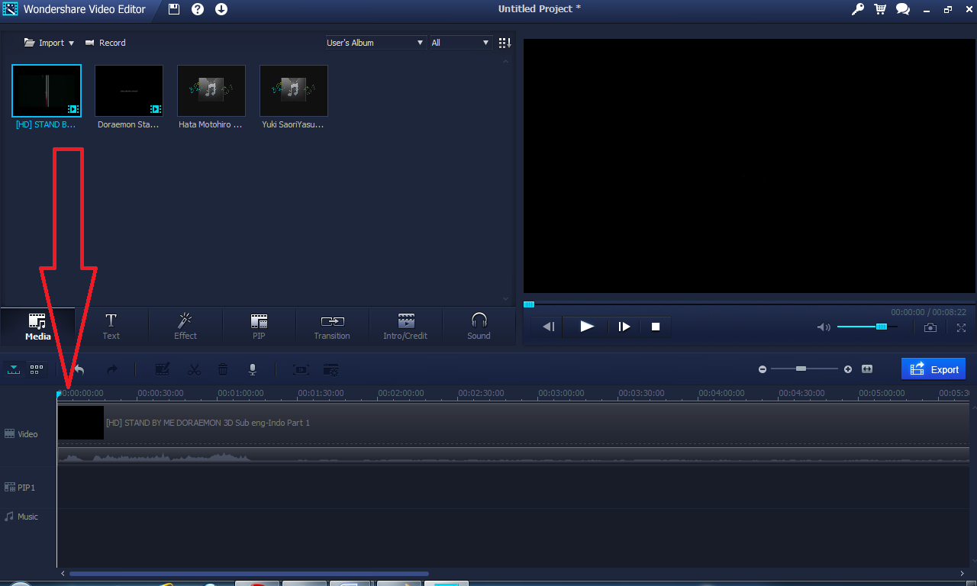
Task: Open the User's Album dropdown
Action: (375, 43)
